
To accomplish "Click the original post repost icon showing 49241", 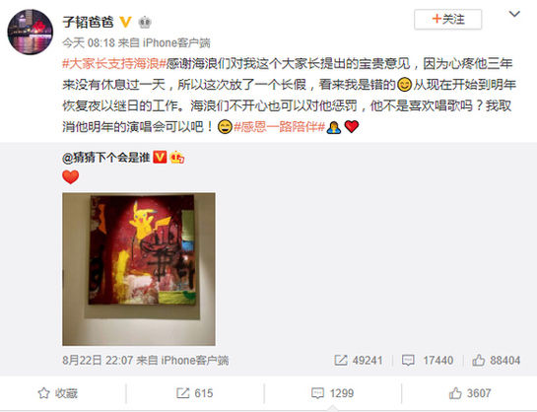I will point(358,361).
